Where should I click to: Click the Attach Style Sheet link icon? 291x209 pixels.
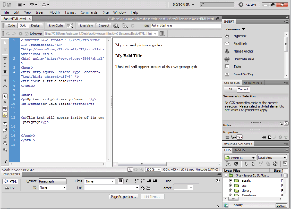pyautogui.click(x=264, y=137)
